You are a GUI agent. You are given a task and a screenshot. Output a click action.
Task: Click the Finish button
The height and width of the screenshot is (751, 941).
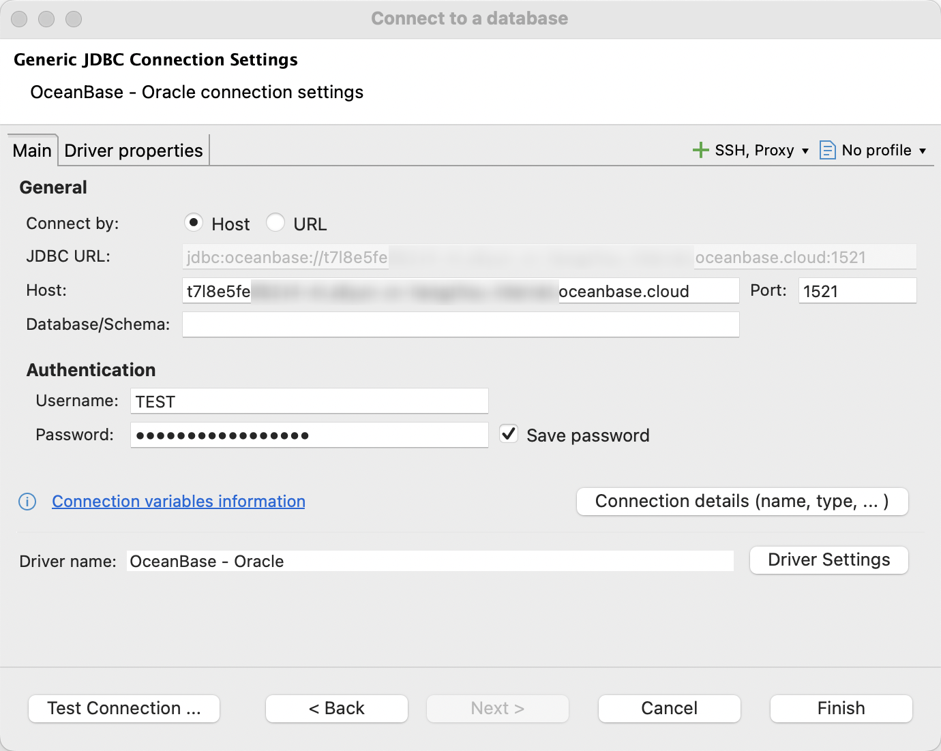point(841,708)
